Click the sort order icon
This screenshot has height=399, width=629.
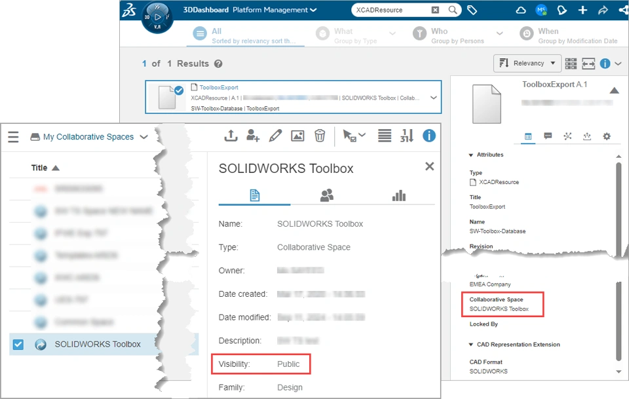[407, 136]
